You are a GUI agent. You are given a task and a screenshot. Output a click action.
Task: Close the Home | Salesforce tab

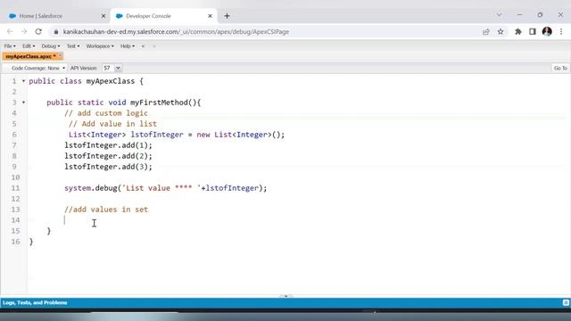coord(103,16)
